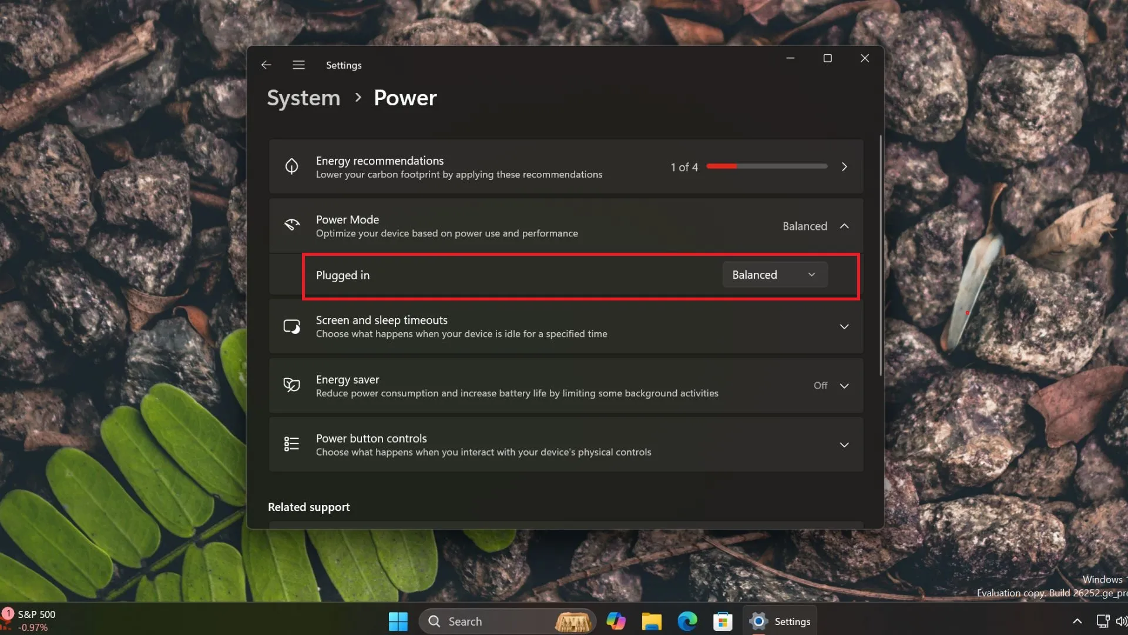1128x635 pixels.
Task: Open Energy recommendations settings
Action: pos(565,166)
